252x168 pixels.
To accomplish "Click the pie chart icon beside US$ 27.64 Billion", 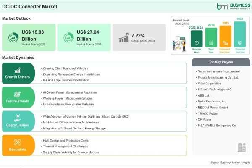I will coord(68,38).
